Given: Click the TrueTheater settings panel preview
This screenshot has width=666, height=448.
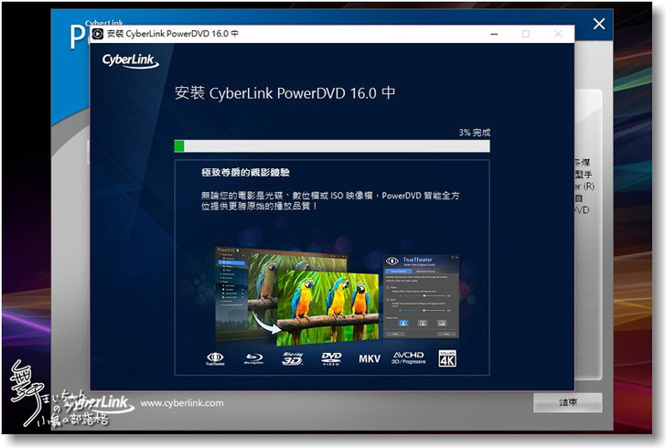Looking at the screenshot, I should (x=421, y=296).
